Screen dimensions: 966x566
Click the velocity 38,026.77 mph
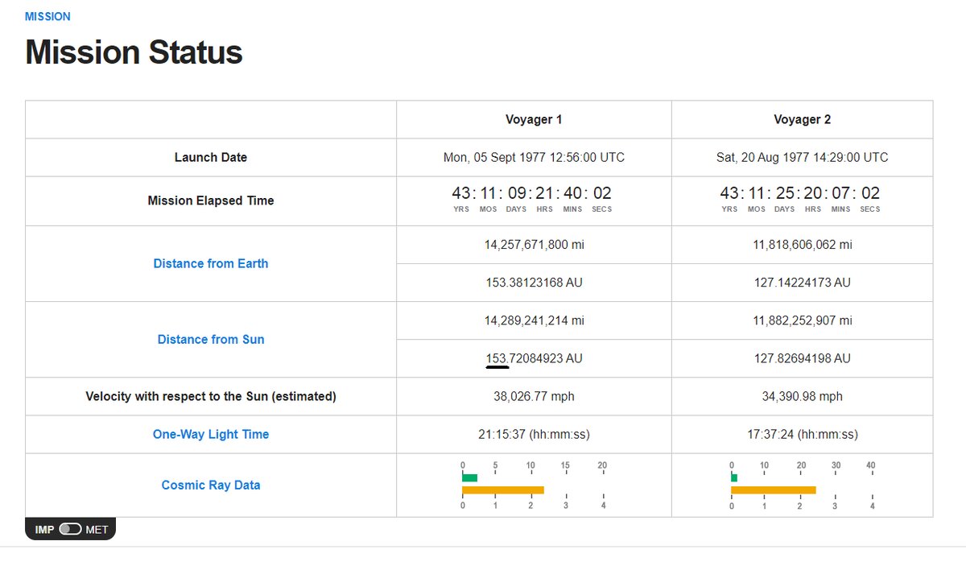click(534, 396)
